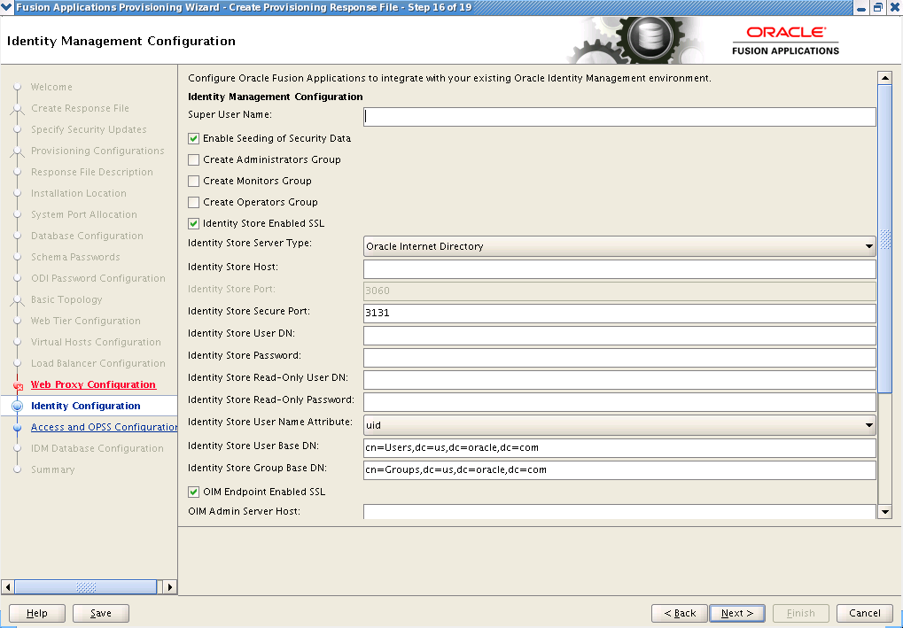Viewport: 903px width, 628px height.
Task: Open Identity Store User Name Attribute dropdown
Action: 619,425
